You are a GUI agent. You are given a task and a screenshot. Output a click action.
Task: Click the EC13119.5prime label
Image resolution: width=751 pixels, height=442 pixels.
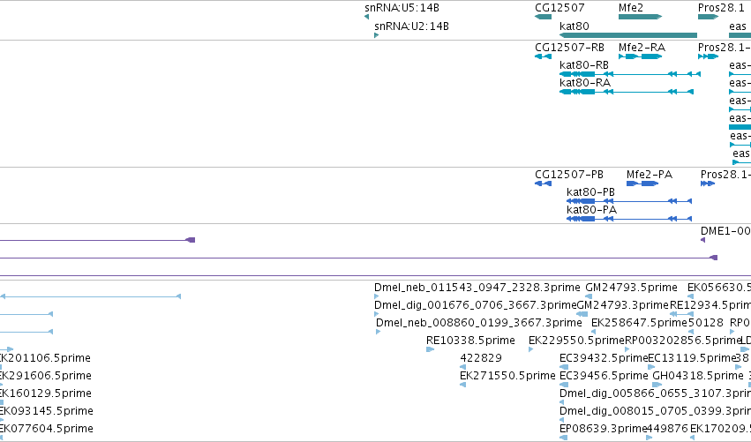[692, 358]
